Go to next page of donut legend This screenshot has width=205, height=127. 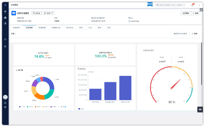pyautogui.click(x=65, y=107)
